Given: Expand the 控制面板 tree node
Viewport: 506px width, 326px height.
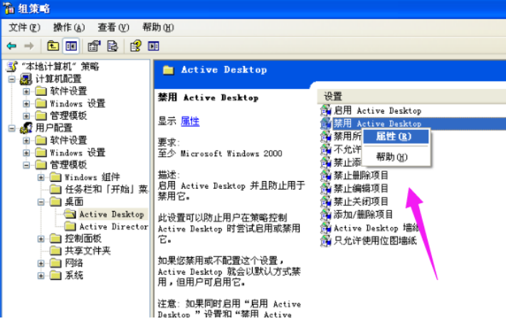Looking at the screenshot, I should coord(41,239).
